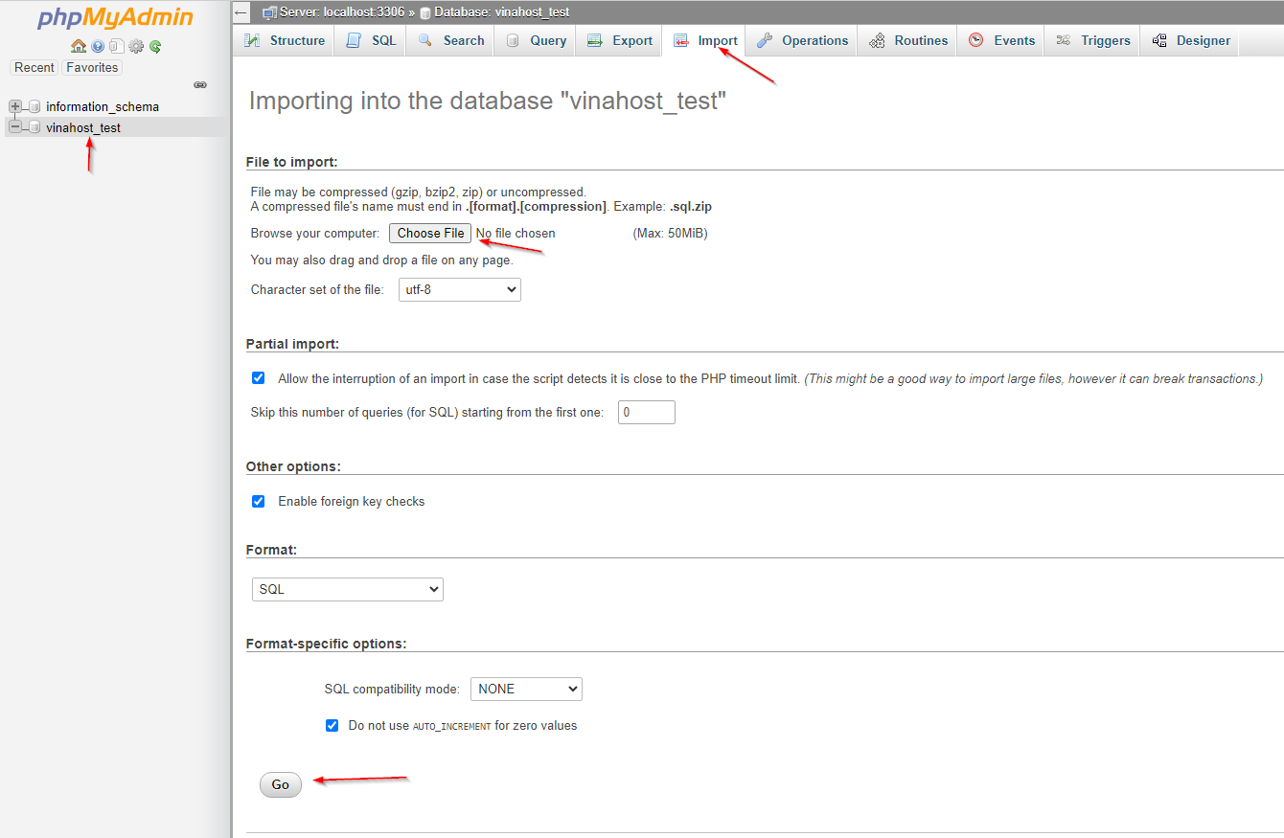Viewport: 1284px width, 838px height.
Task: Click the Home icon in the sidebar
Action: click(79, 46)
